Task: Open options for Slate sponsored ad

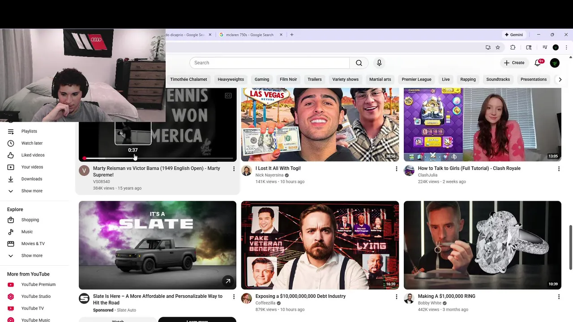Action: click(x=234, y=297)
